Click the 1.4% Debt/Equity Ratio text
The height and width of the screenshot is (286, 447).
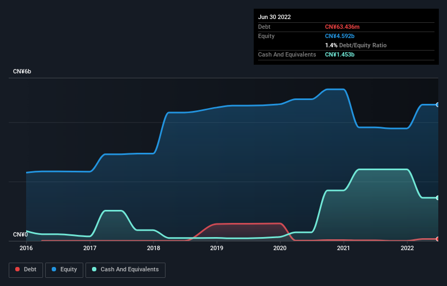(x=356, y=45)
